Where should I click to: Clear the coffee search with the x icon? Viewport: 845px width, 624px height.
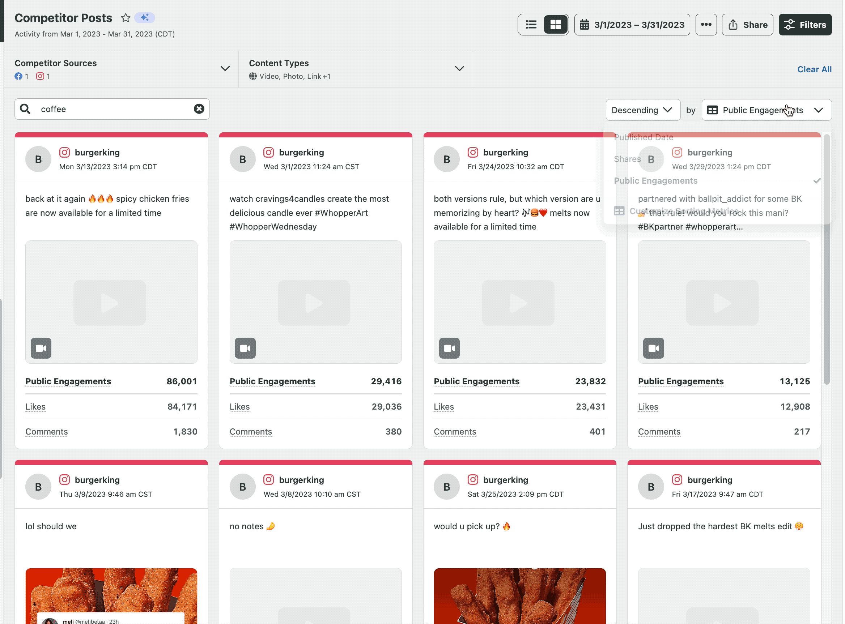pos(199,109)
